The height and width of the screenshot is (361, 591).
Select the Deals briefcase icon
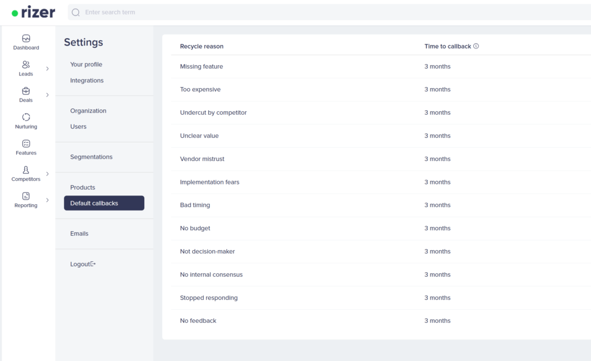(26, 91)
